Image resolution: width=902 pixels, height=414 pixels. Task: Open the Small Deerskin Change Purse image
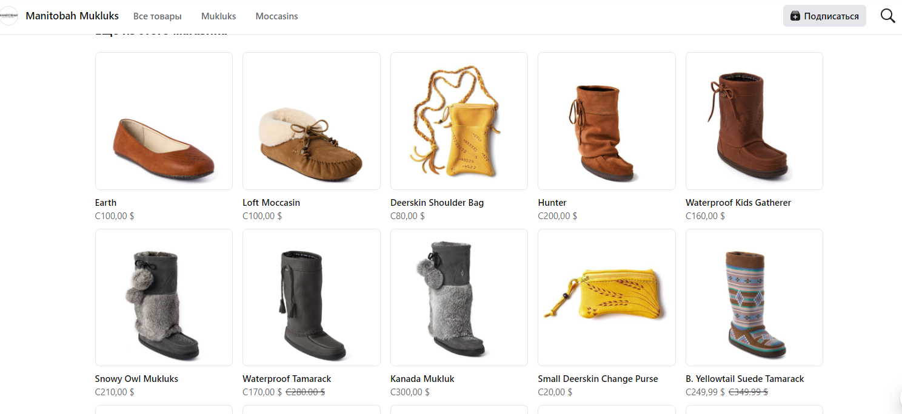click(x=606, y=297)
